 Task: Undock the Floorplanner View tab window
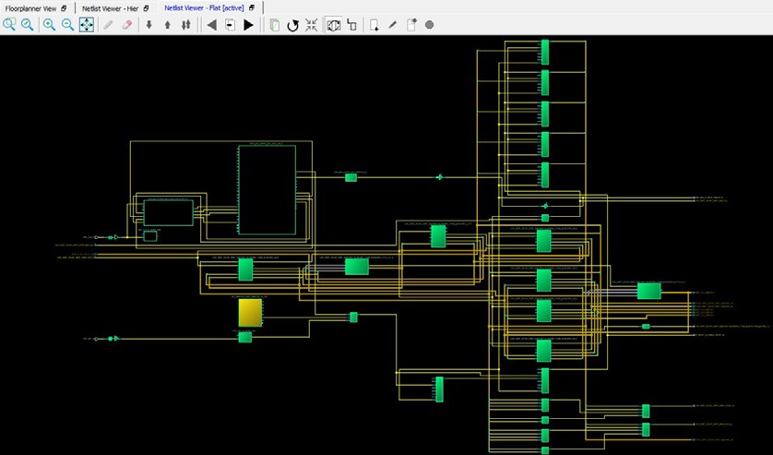pos(65,7)
